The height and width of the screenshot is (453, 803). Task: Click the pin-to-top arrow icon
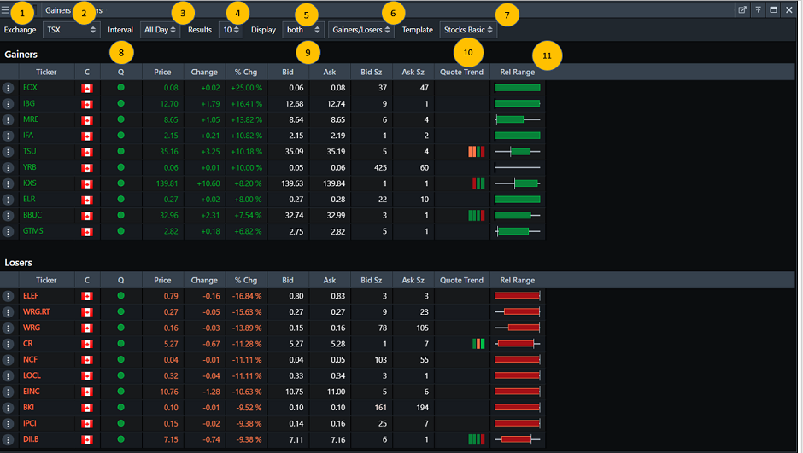(758, 10)
